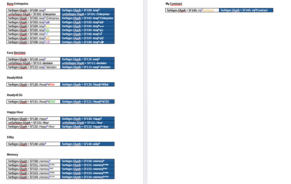Click the white $F130 Happy cell
This screenshot has height=184, width=291.
point(34,119)
